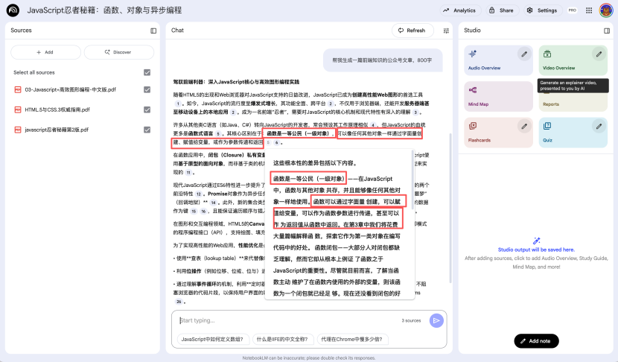
Task: Edit Audio Overview with pencil icon
Action: pos(524,54)
